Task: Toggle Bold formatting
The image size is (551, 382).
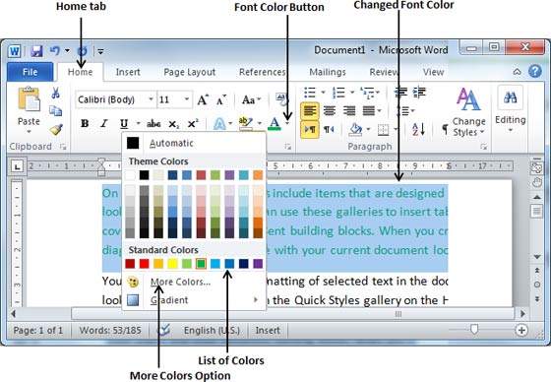Action: [x=85, y=123]
